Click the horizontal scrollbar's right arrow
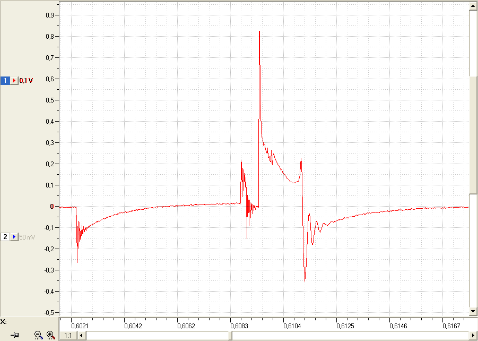478x341 pixels. (473, 336)
